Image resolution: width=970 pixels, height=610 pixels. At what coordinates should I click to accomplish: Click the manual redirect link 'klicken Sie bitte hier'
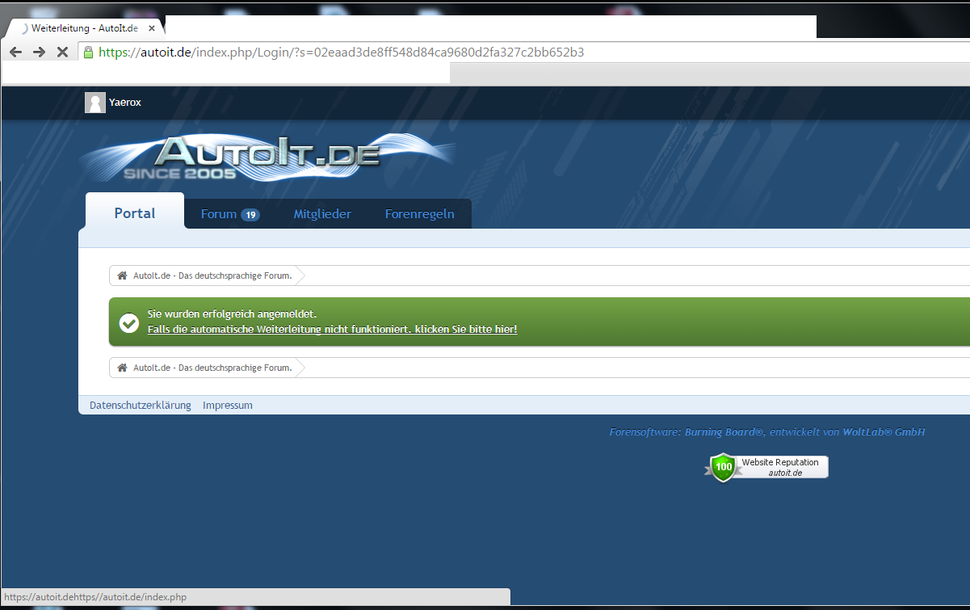pyautogui.click(x=465, y=330)
